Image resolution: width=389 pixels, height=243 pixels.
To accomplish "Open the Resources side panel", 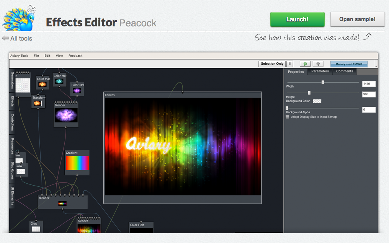I will [12, 146].
